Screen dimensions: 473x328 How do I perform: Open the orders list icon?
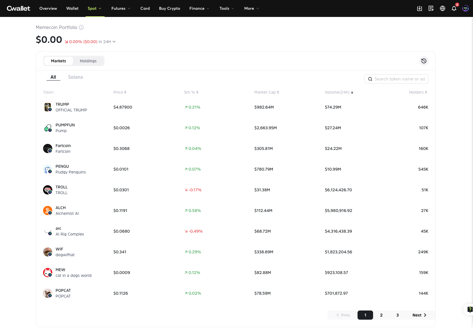click(431, 8)
